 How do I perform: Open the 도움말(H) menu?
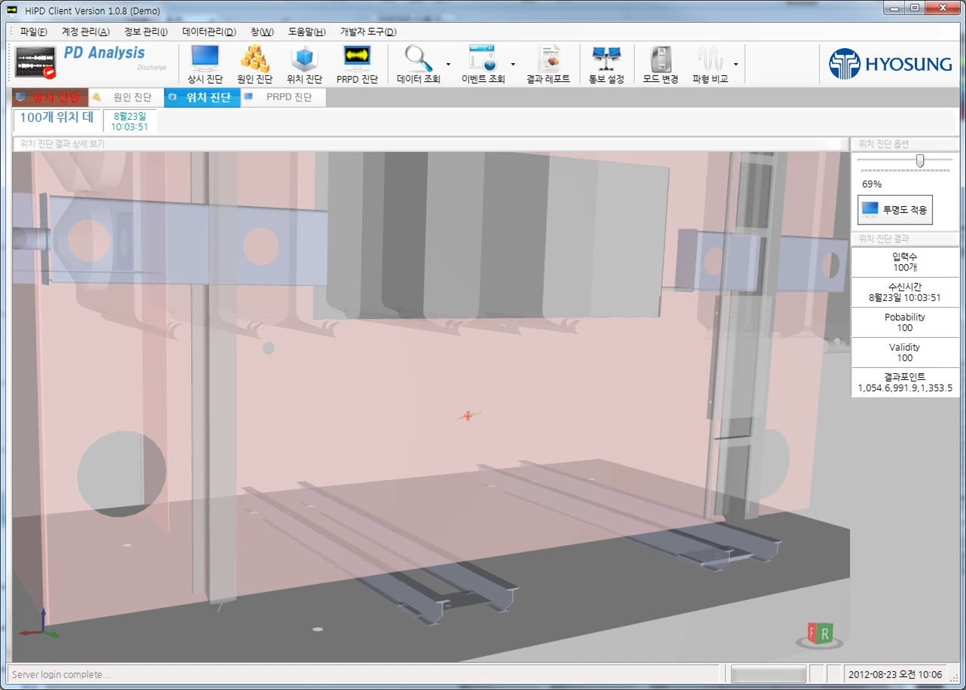(307, 32)
